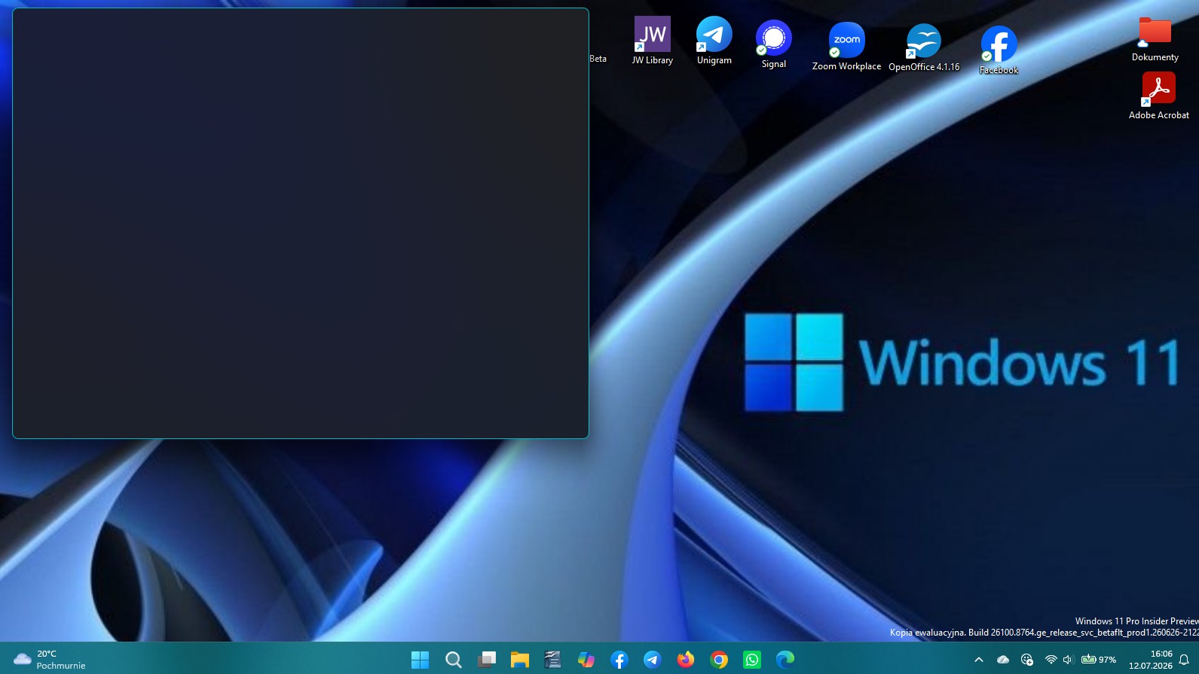Viewport: 1199px width, 674px height.
Task: Select the Dokumenty folder on desktop
Action: 1155,40
